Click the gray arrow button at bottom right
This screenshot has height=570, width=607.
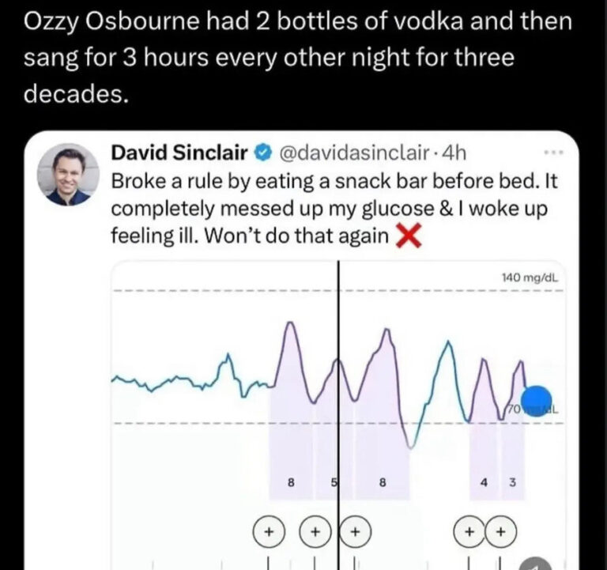(x=535, y=564)
